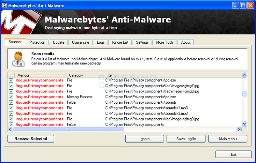Select the Scanner tab
The width and height of the screenshot is (256, 163).
click(15, 42)
